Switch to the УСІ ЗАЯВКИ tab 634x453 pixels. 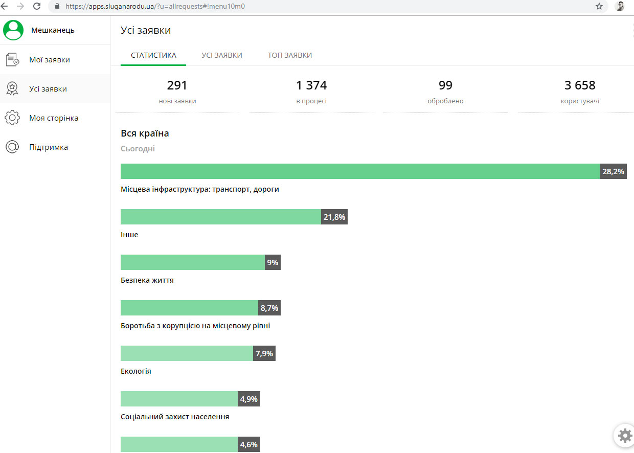222,55
